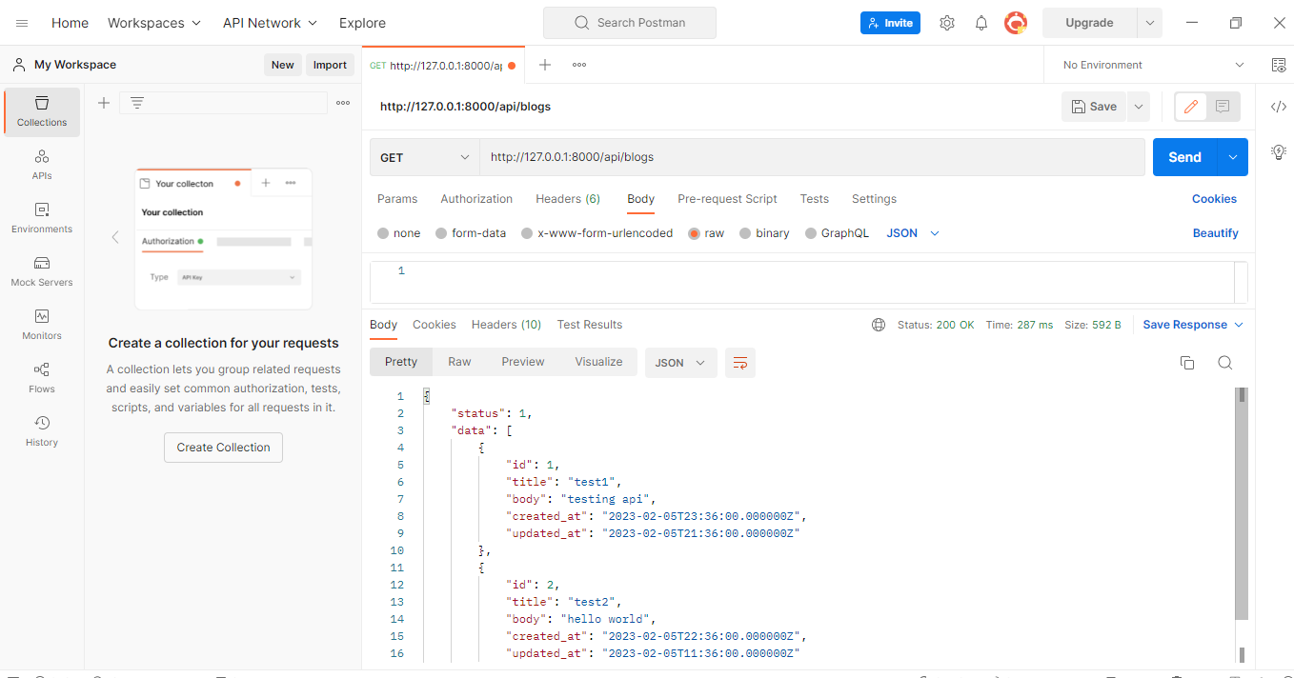Copy the response body

pyautogui.click(x=1187, y=362)
